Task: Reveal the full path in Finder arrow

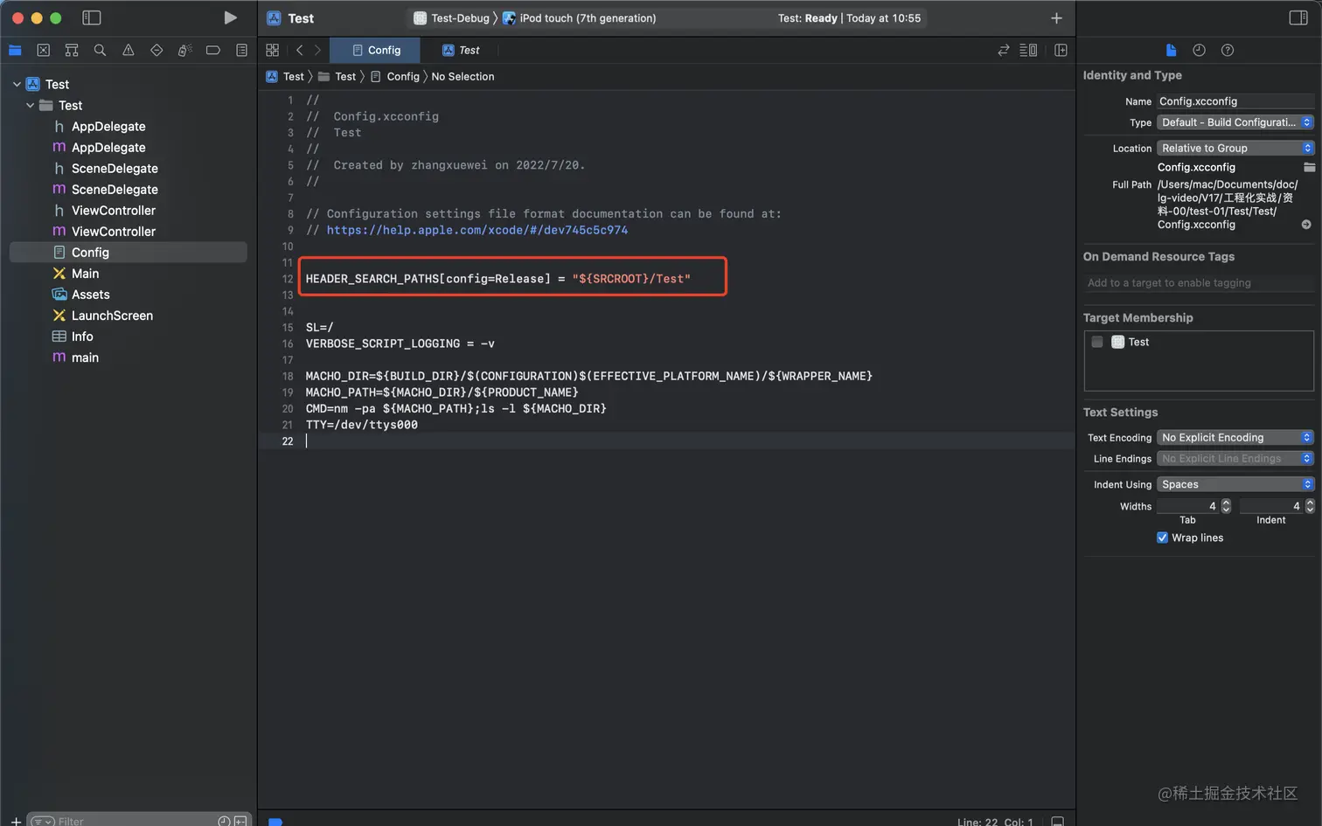Action: [x=1306, y=225]
